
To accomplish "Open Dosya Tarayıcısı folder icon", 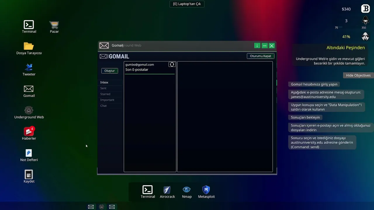I will (x=29, y=46).
